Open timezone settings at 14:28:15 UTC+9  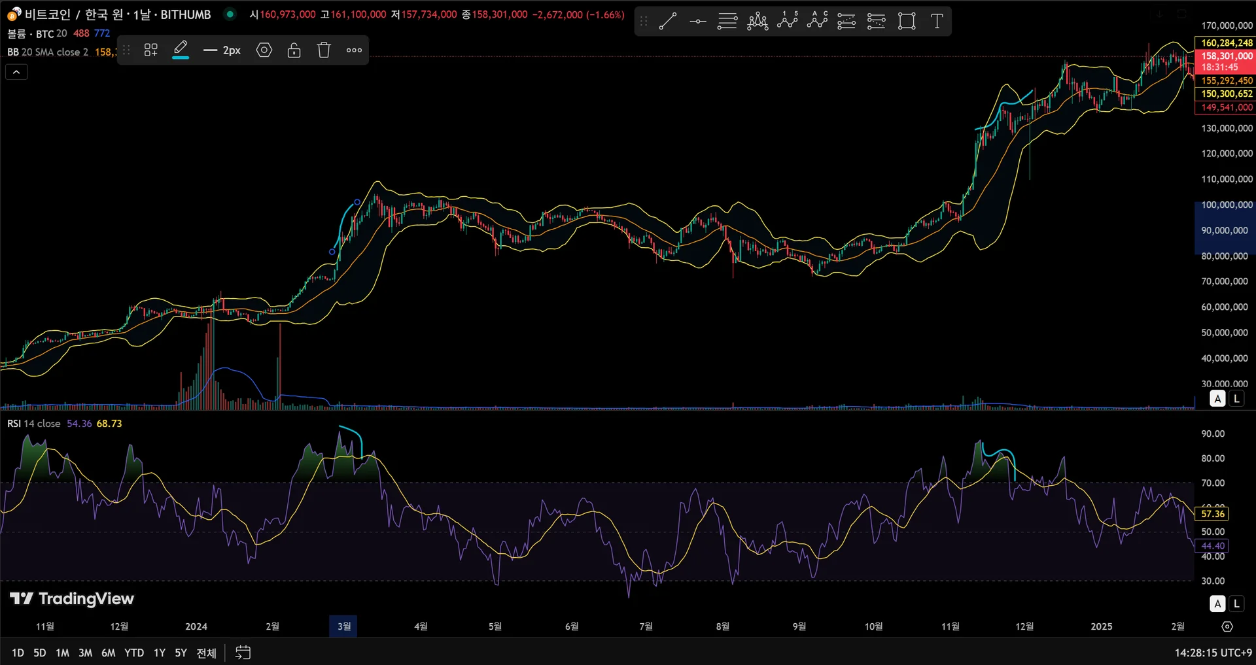(x=1212, y=653)
